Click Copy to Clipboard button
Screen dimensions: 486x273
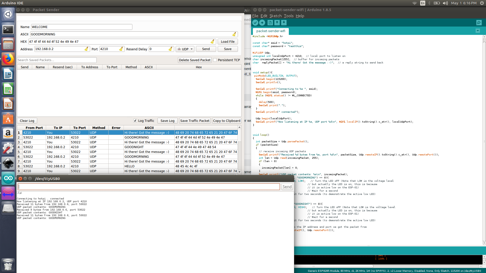[x=227, y=121]
